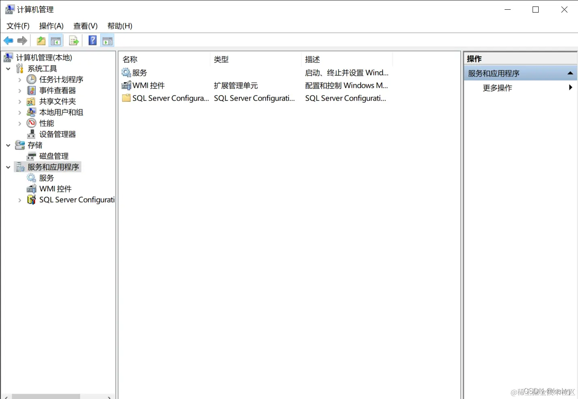Toggle the show/hide action pane icon
The image size is (578, 399).
tap(107, 41)
